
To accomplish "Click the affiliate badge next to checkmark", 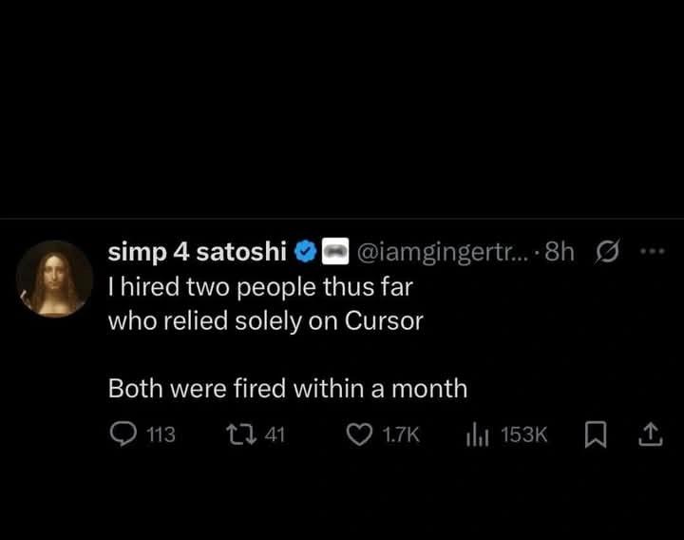I will pyautogui.click(x=336, y=253).
